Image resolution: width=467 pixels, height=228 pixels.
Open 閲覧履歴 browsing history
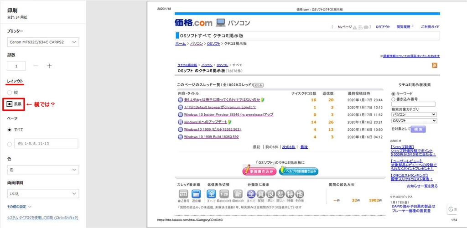pyautogui.click(x=402, y=27)
